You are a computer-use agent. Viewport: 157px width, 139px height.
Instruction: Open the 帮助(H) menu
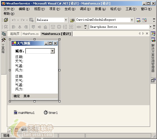9,14
